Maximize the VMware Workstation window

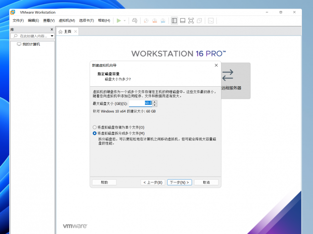pyautogui.click(x=281, y=12)
